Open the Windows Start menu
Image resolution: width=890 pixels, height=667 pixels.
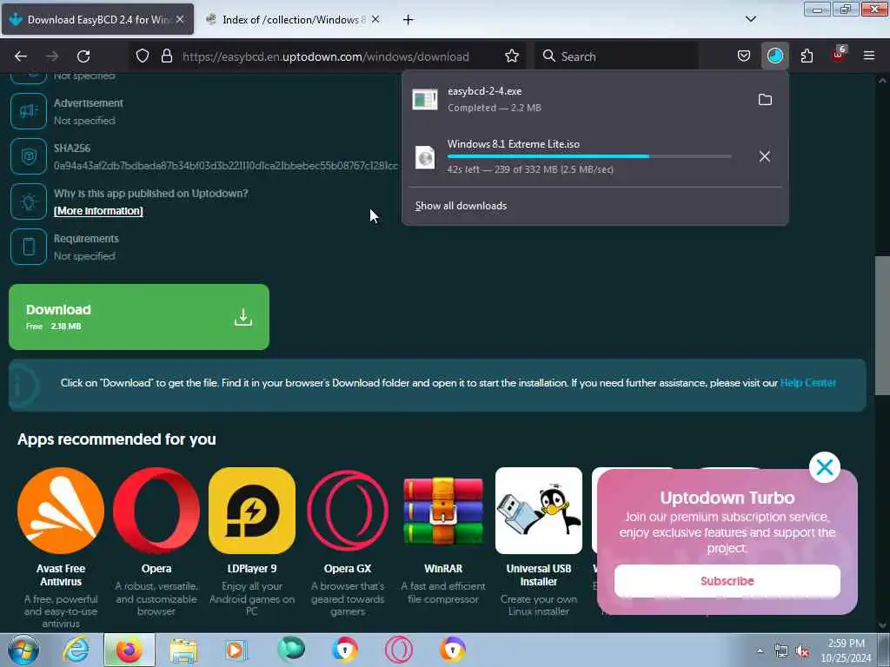(x=23, y=650)
